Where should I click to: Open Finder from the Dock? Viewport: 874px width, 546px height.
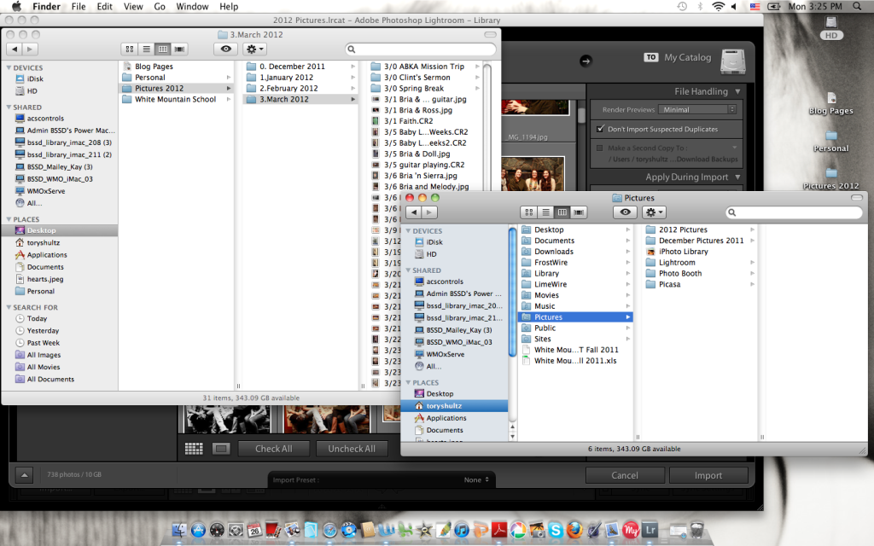(x=179, y=530)
